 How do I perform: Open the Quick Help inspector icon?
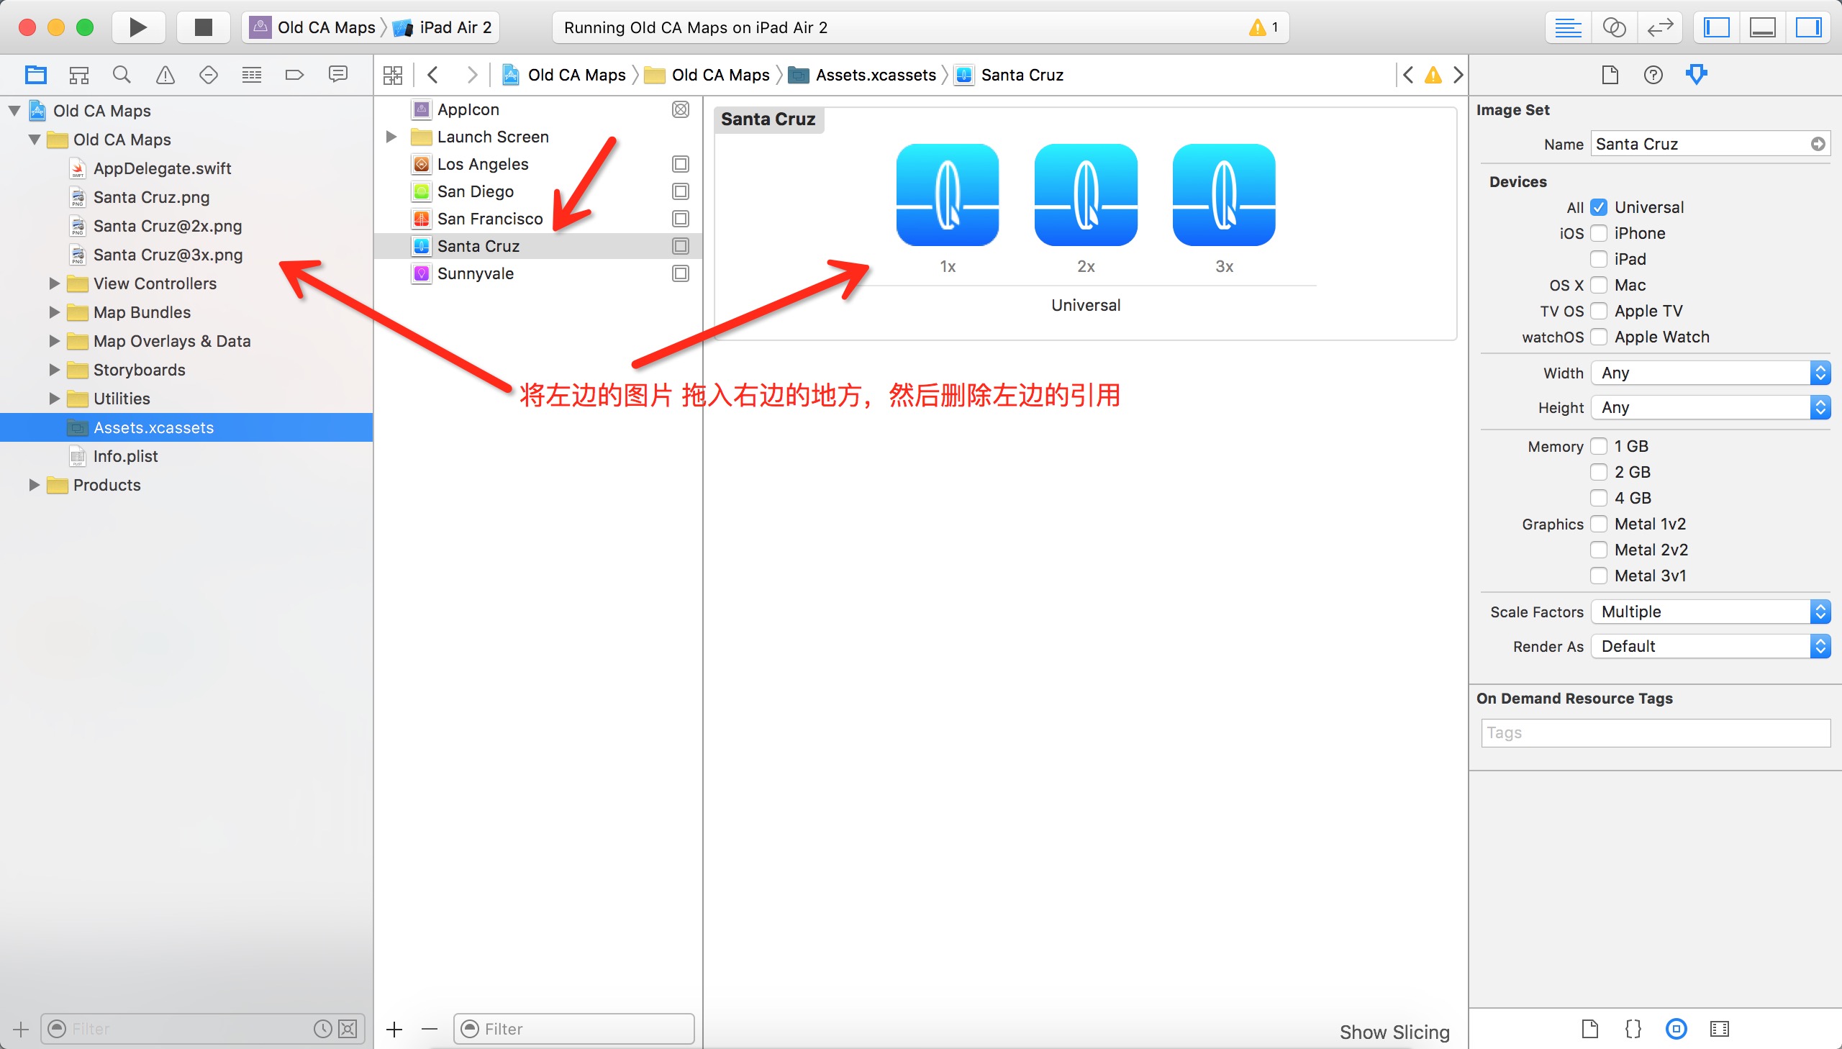(x=1653, y=74)
